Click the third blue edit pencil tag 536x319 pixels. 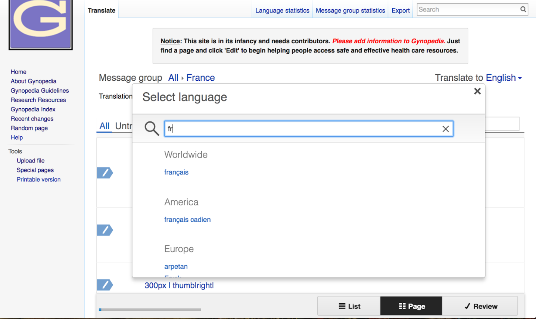point(105,285)
